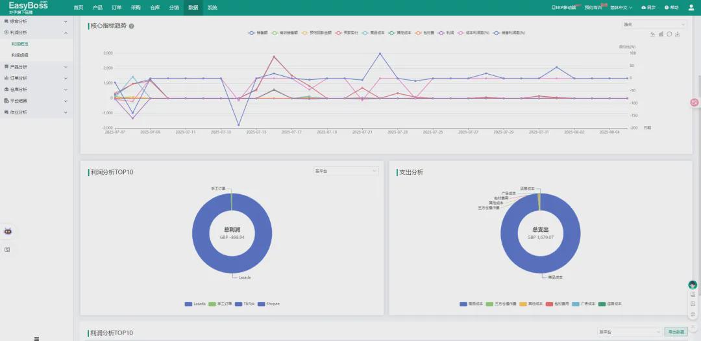
Task: Open the 首页 top menu
Action: pyautogui.click(x=79, y=8)
